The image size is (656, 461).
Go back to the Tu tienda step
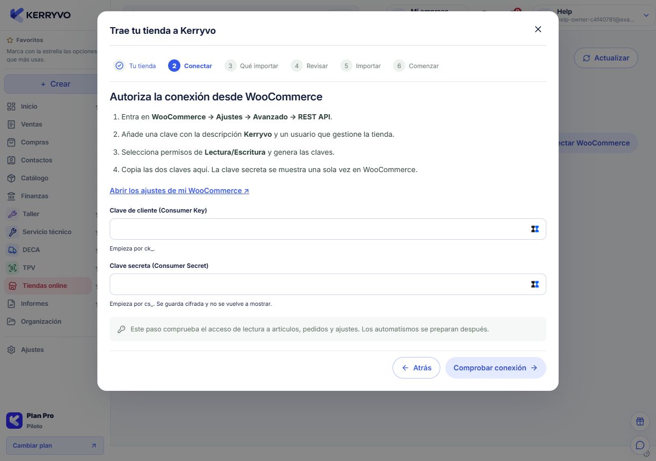[x=135, y=66]
